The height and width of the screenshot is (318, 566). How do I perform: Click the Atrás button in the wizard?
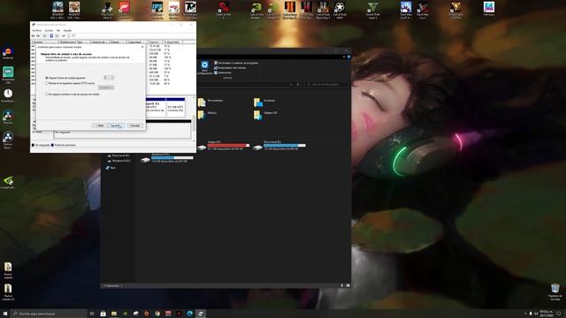pos(100,125)
